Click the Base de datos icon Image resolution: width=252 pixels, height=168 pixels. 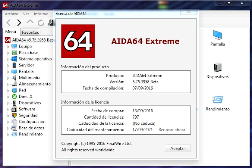pyautogui.click(x=14, y=128)
